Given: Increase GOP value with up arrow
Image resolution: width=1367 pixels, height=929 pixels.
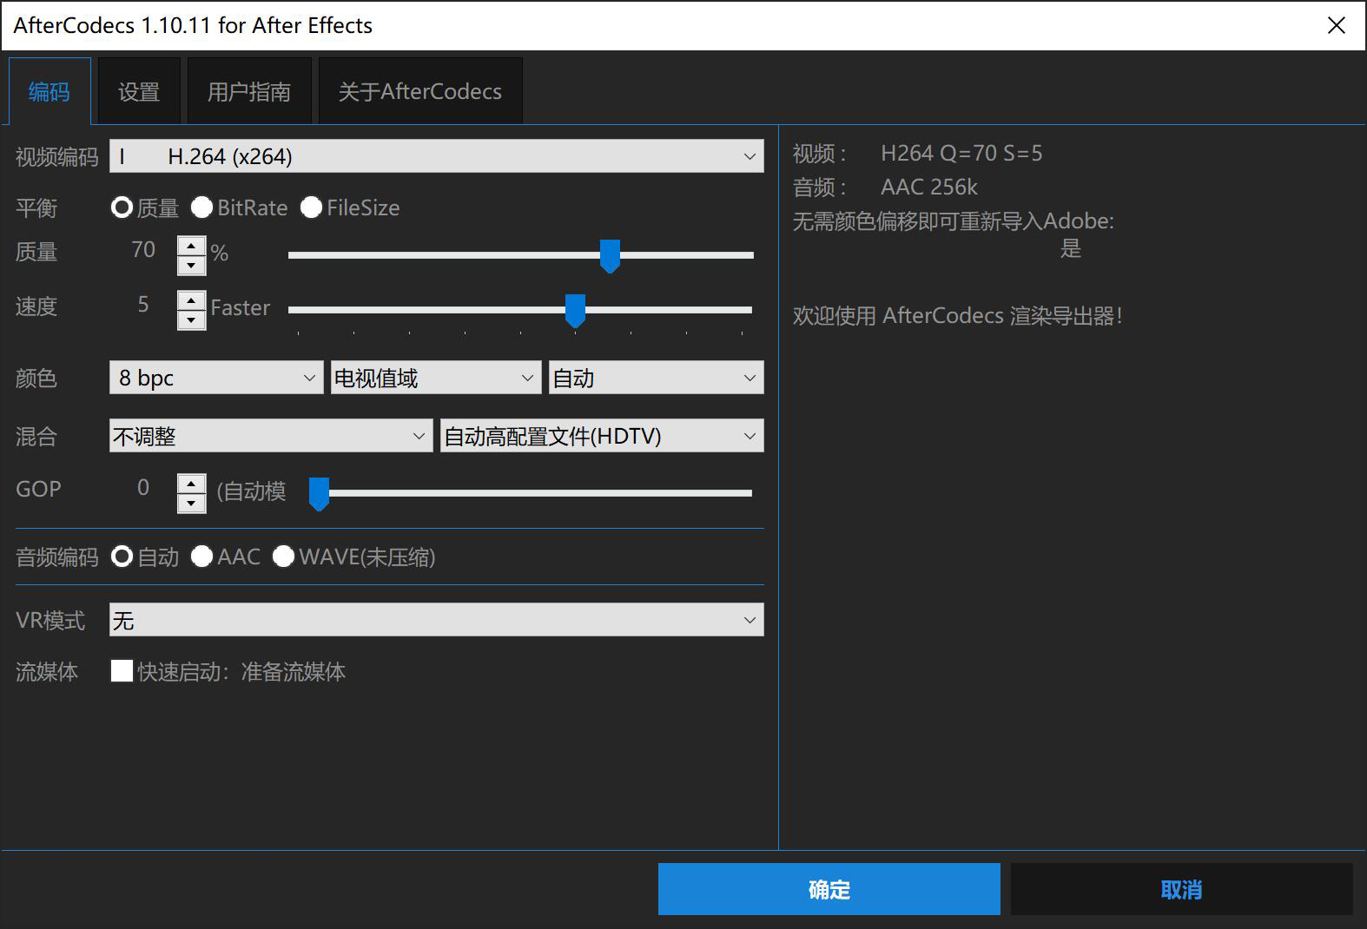Looking at the screenshot, I should point(191,484).
